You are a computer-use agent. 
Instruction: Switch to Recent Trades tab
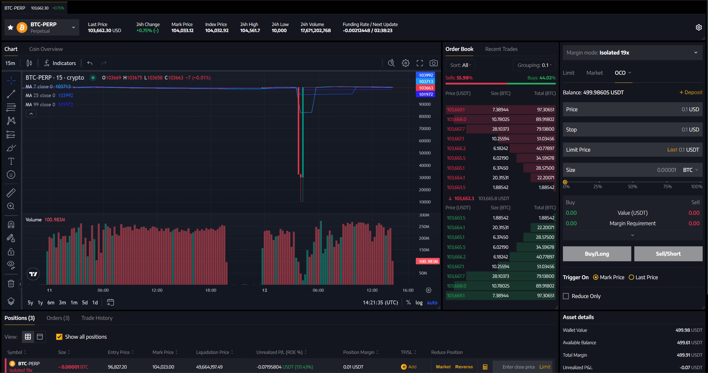point(501,49)
